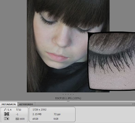Switch to the METADATA tab
Viewport: 135px width, 123px height.
point(9,104)
